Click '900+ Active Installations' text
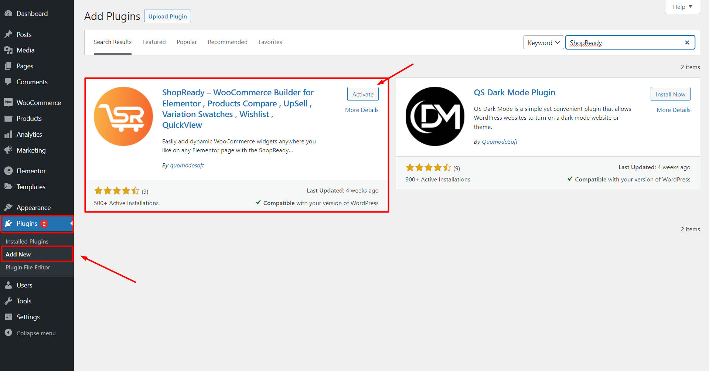 click(438, 180)
